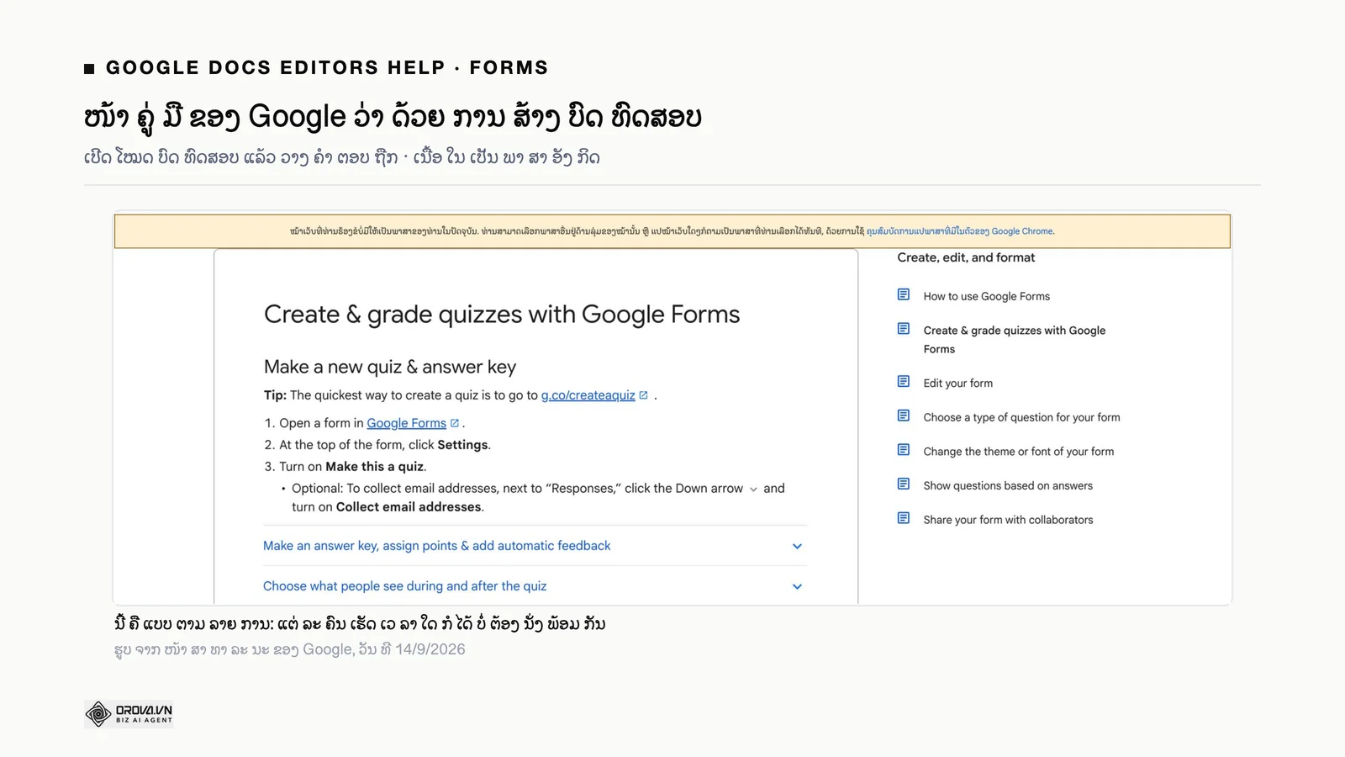
Task: Click the DROVA.VN logo
Action: point(129,714)
